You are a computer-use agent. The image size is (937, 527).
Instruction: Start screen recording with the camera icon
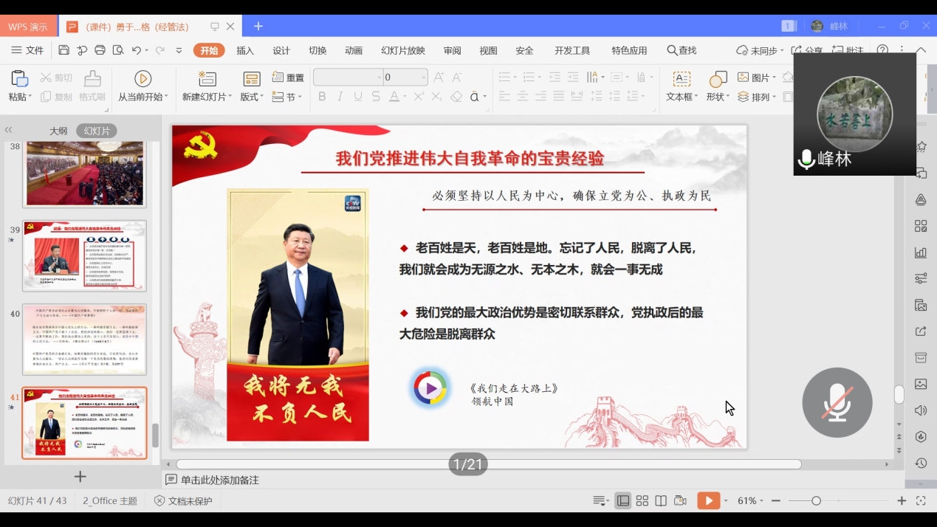[x=681, y=500]
